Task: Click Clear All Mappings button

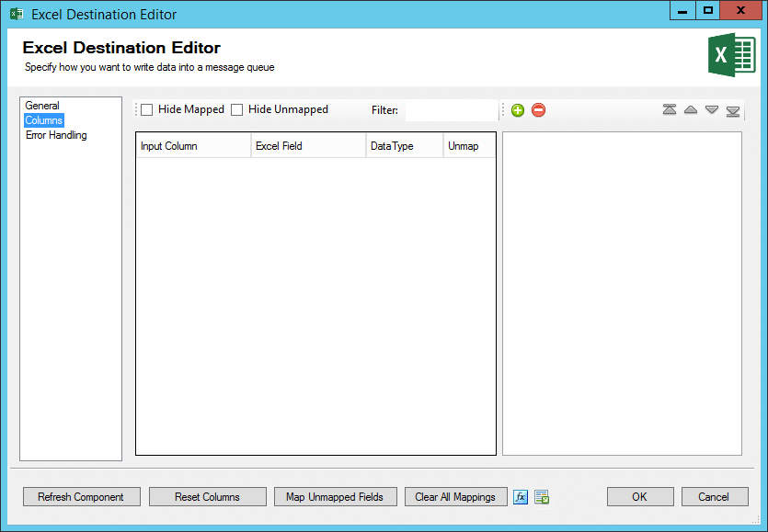Action: click(456, 497)
